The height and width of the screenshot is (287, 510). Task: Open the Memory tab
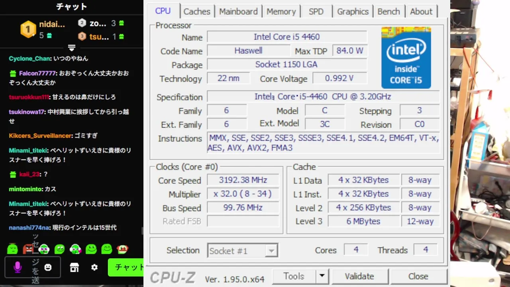281,12
